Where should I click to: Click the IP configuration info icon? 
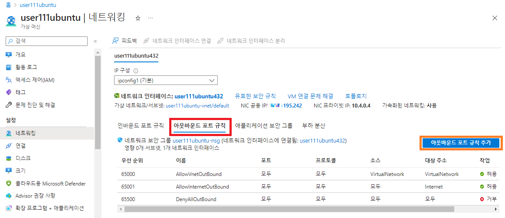point(136,71)
